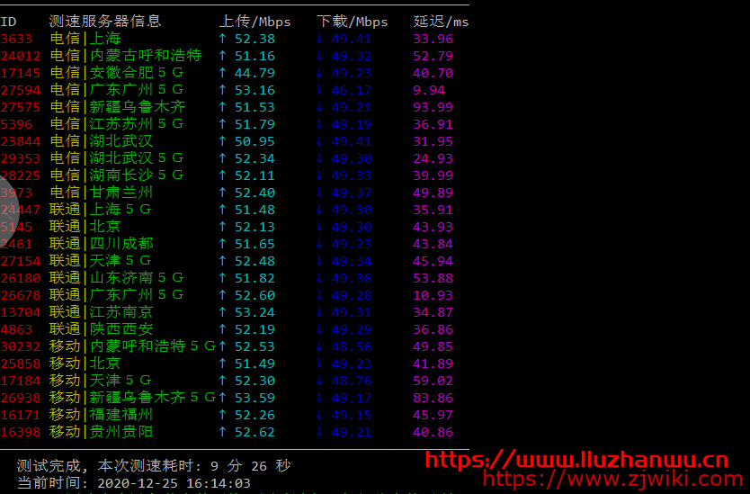Viewport: 750px width, 494px height.
Task: Click upload value 53.59
Action: (x=254, y=398)
